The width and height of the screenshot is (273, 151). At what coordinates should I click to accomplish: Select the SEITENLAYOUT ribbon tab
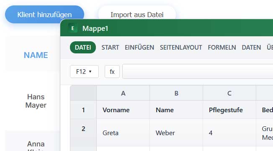181,47
